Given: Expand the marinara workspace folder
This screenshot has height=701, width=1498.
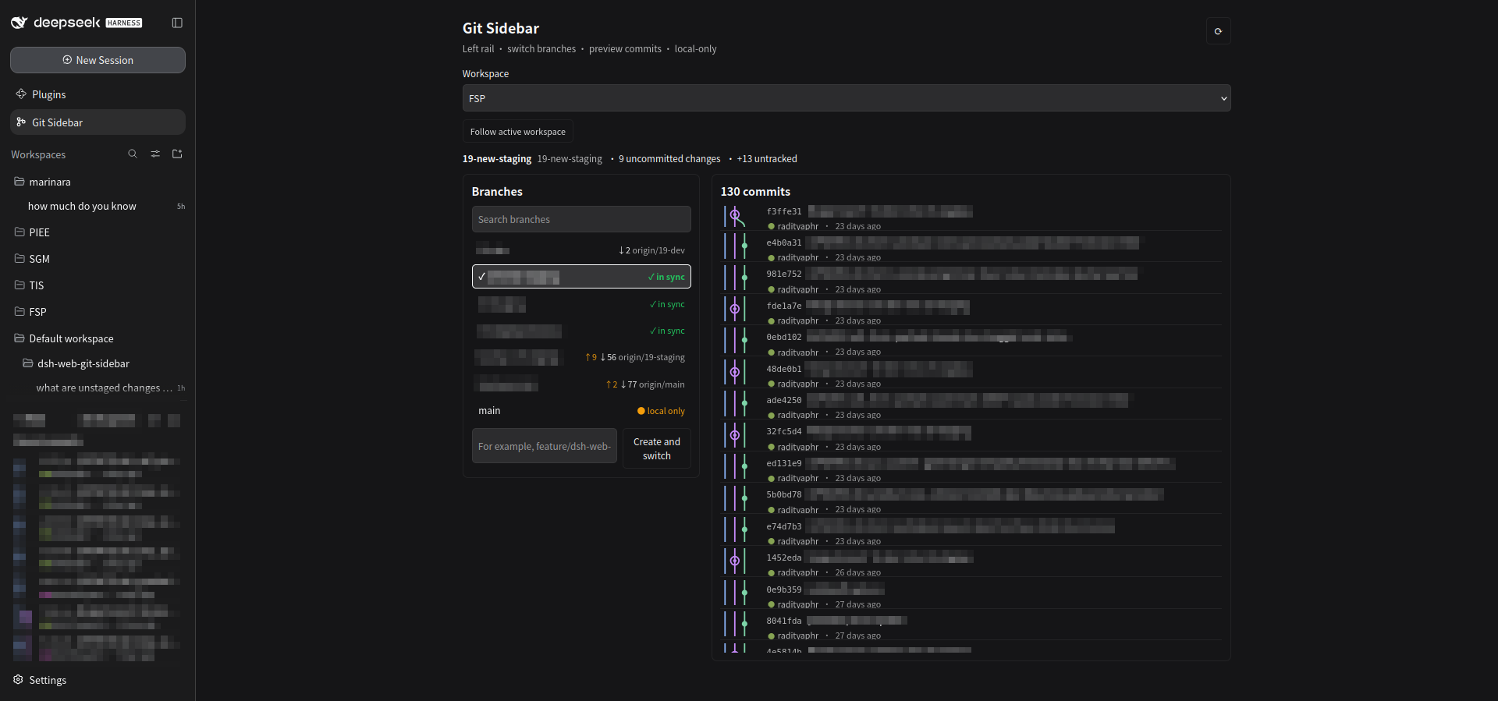Looking at the screenshot, I should 98,182.
